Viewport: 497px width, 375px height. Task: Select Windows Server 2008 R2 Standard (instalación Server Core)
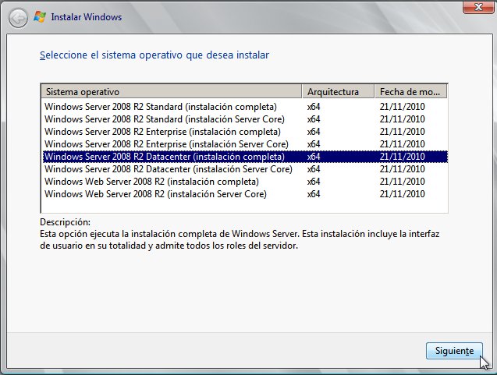pos(245,119)
